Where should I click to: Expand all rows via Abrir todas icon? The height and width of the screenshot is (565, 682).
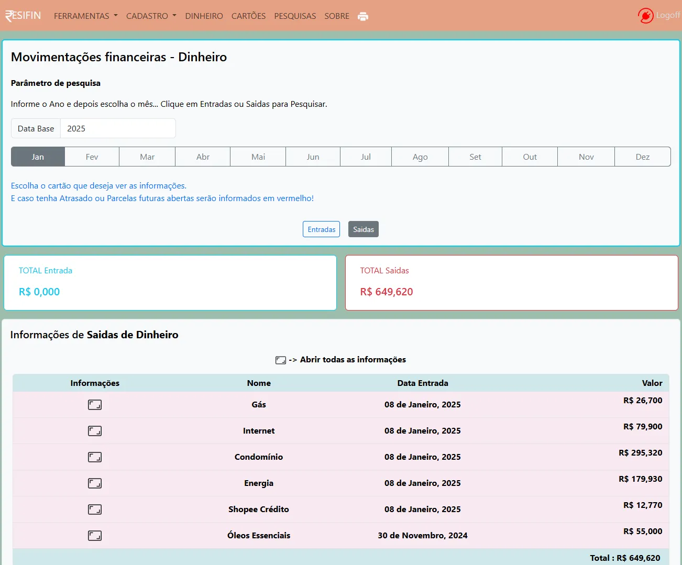click(281, 360)
